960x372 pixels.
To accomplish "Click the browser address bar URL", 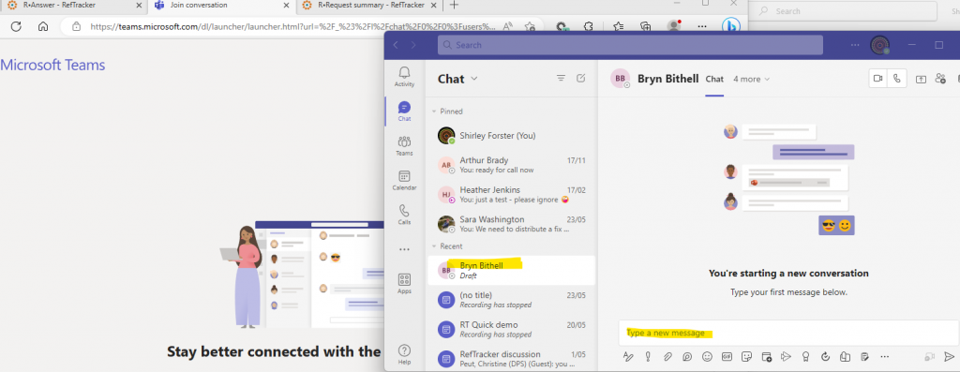I will pyautogui.click(x=292, y=26).
